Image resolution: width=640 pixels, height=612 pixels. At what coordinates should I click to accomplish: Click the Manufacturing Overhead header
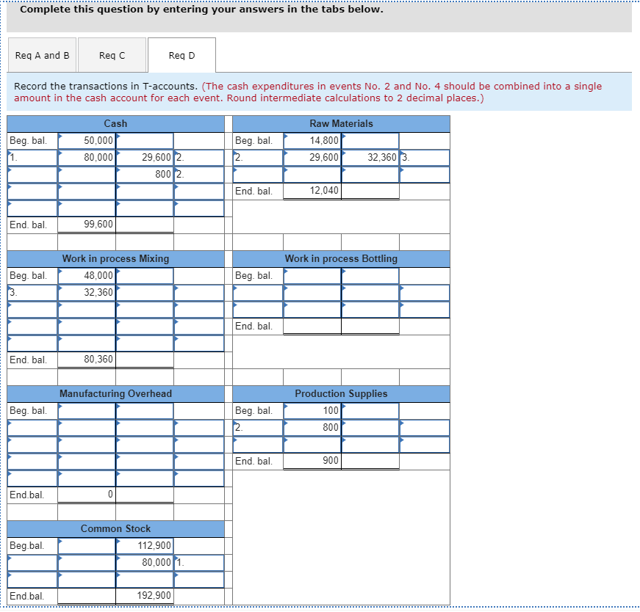(115, 393)
